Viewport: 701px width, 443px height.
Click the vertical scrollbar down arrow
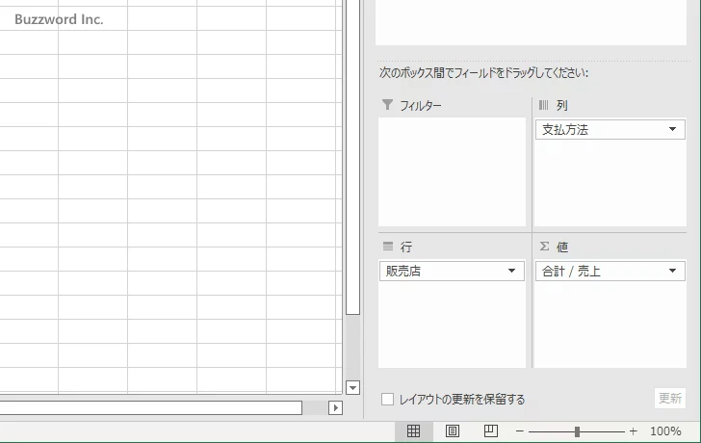click(352, 387)
